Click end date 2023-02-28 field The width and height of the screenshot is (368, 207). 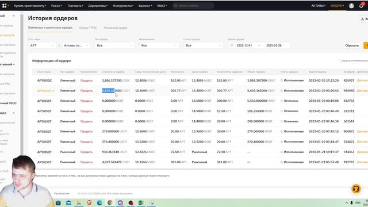(x=274, y=45)
